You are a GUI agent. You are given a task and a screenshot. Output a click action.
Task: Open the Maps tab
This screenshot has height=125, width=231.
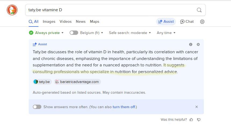pos(95,21)
